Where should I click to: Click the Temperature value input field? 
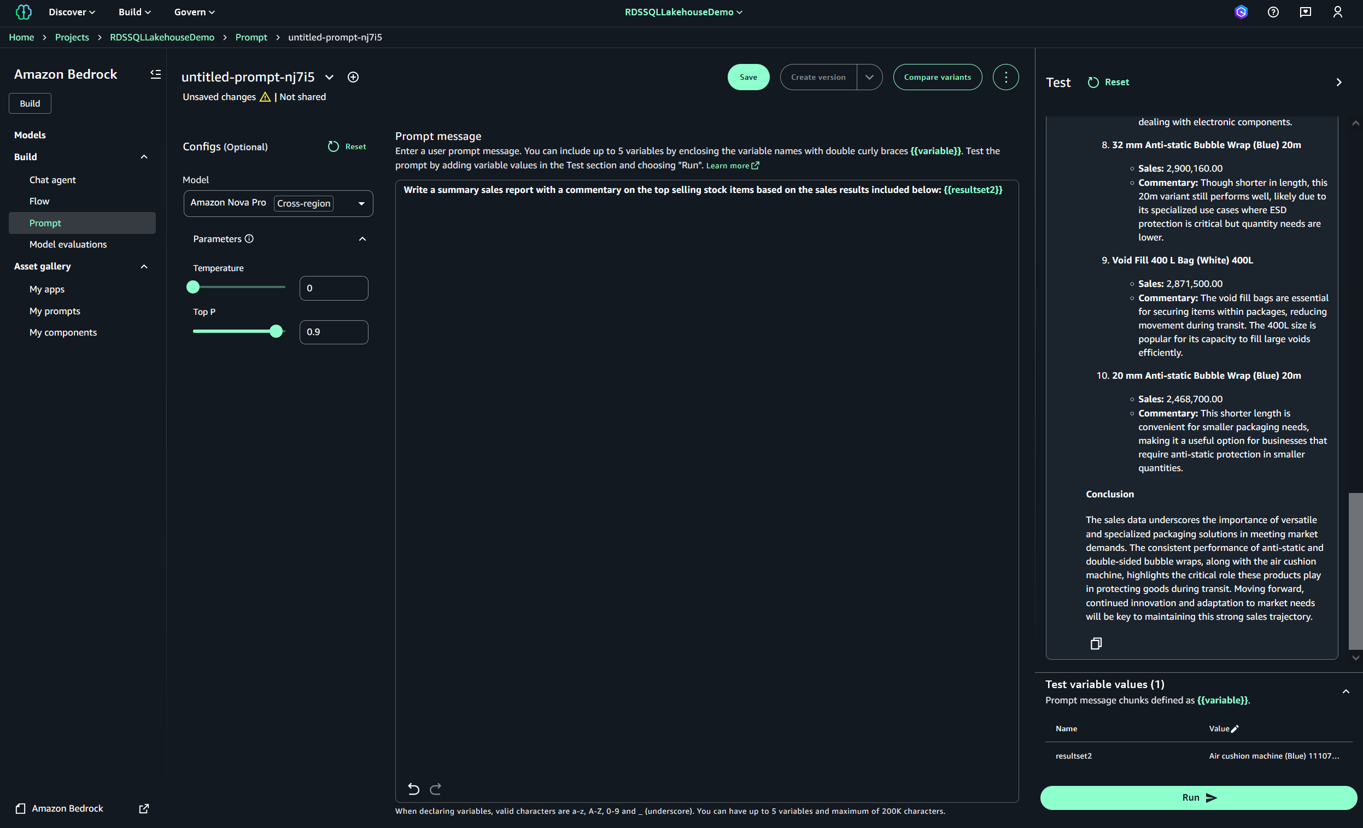click(x=333, y=288)
